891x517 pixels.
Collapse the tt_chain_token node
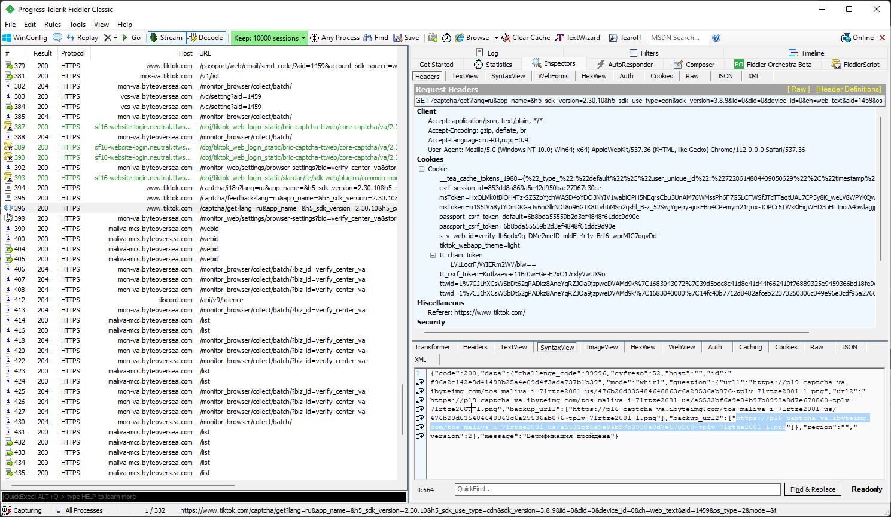click(x=433, y=255)
